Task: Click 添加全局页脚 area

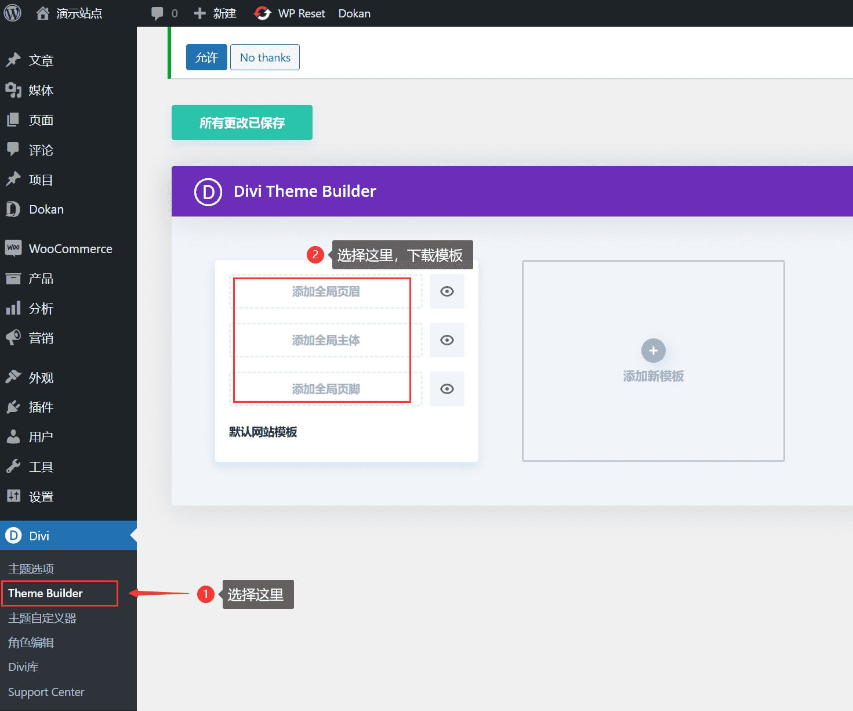Action: click(x=326, y=389)
